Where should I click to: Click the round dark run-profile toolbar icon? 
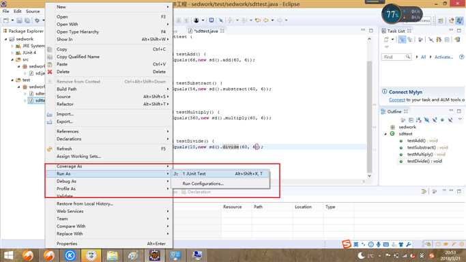coord(196,20)
